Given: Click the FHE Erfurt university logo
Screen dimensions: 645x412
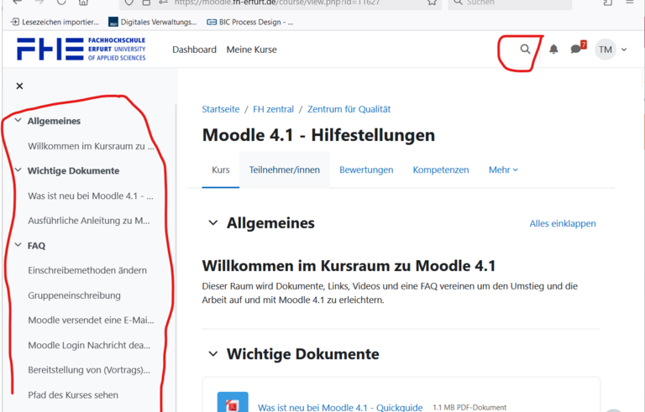Looking at the screenshot, I should click(81, 50).
